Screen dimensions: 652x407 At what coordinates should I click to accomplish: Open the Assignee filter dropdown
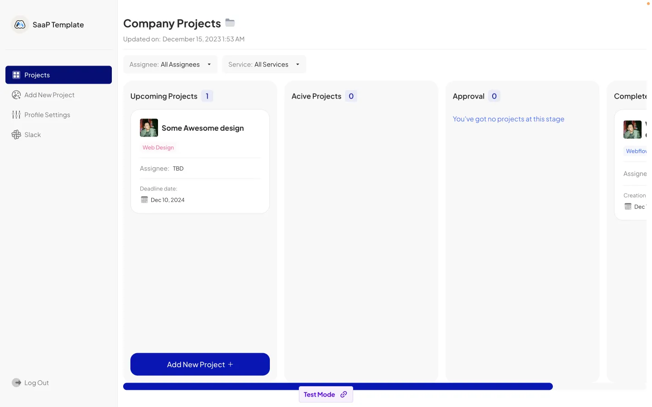point(170,64)
